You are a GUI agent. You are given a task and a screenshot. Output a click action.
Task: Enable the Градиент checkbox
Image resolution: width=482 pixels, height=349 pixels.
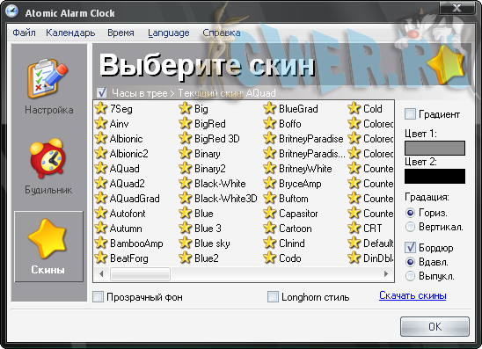click(410, 114)
